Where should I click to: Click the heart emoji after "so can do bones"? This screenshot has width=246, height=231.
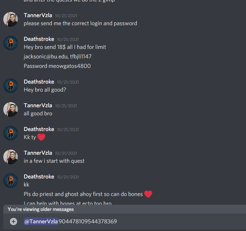(x=148, y=194)
